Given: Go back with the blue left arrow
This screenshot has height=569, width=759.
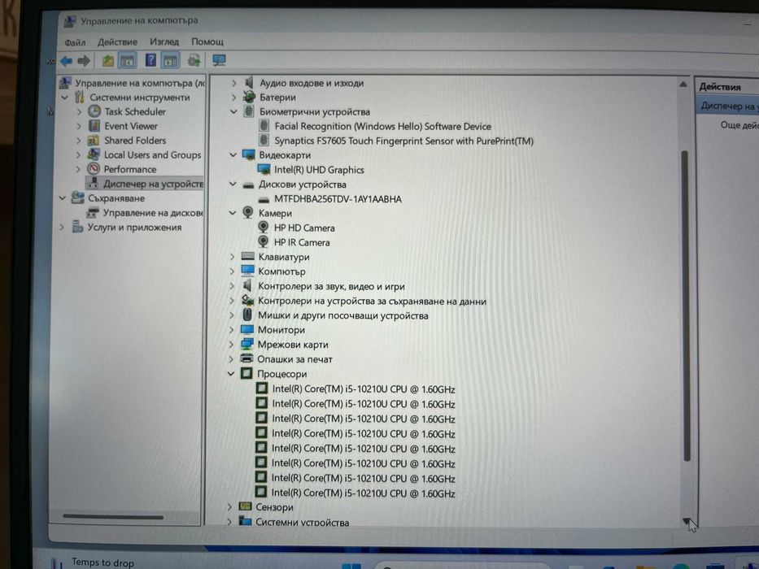Looking at the screenshot, I should [x=67, y=61].
